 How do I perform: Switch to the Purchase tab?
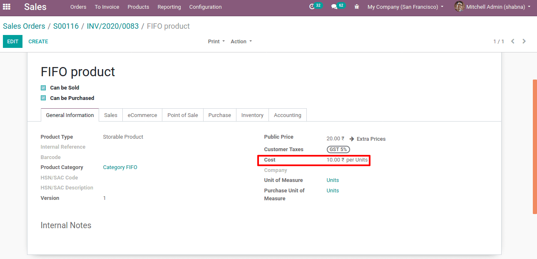pyautogui.click(x=220, y=115)
